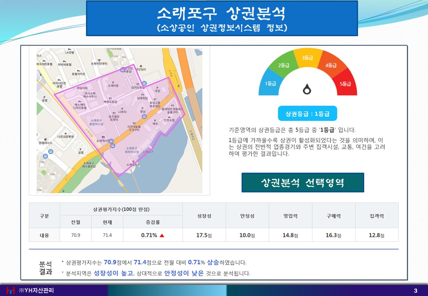The image size is (428, 296).
Task: Click the 영남 parking icon
Action: point(142,109)
